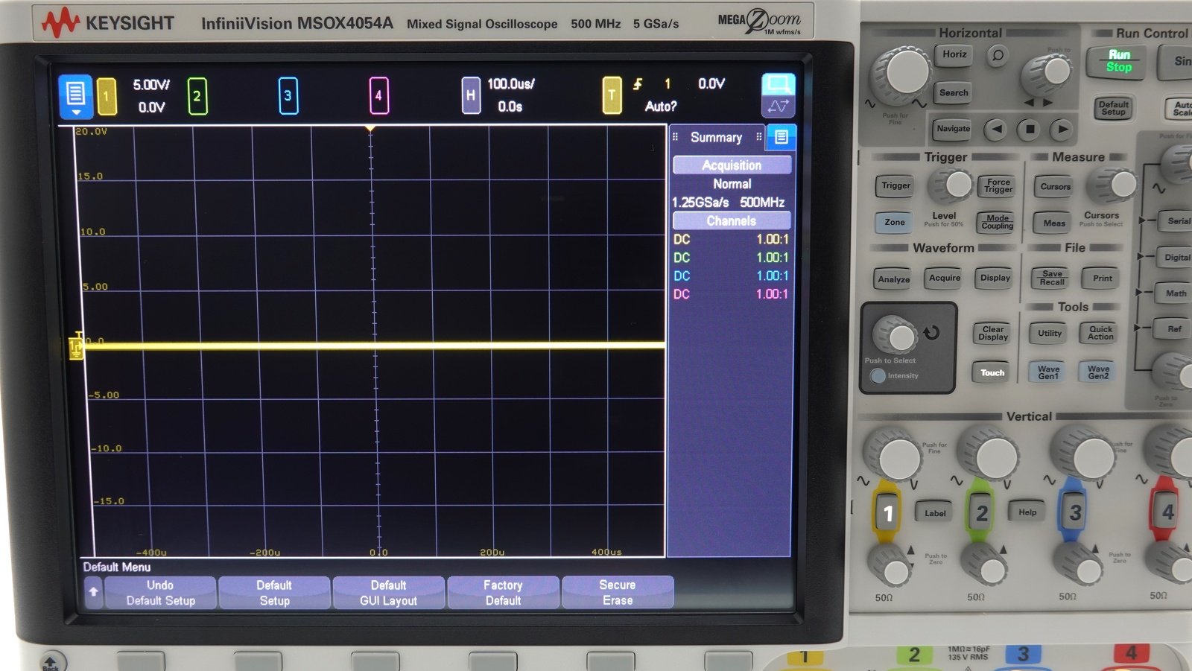Tap the trigger time marker at top of grid

pos(370,130)
